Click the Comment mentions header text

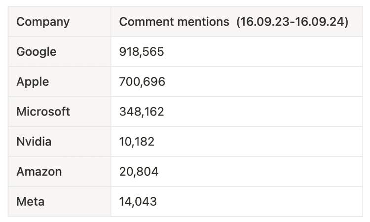tap(174, 22)
